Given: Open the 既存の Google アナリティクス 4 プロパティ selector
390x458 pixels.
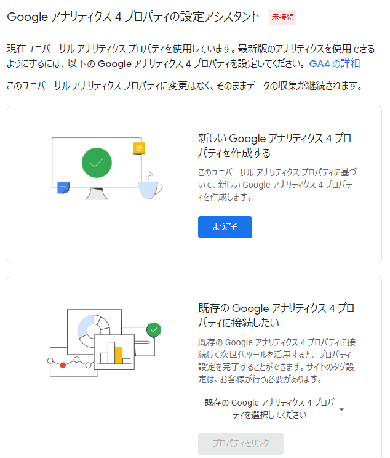Looking at the screenshot, I should (x=274, y=409).
